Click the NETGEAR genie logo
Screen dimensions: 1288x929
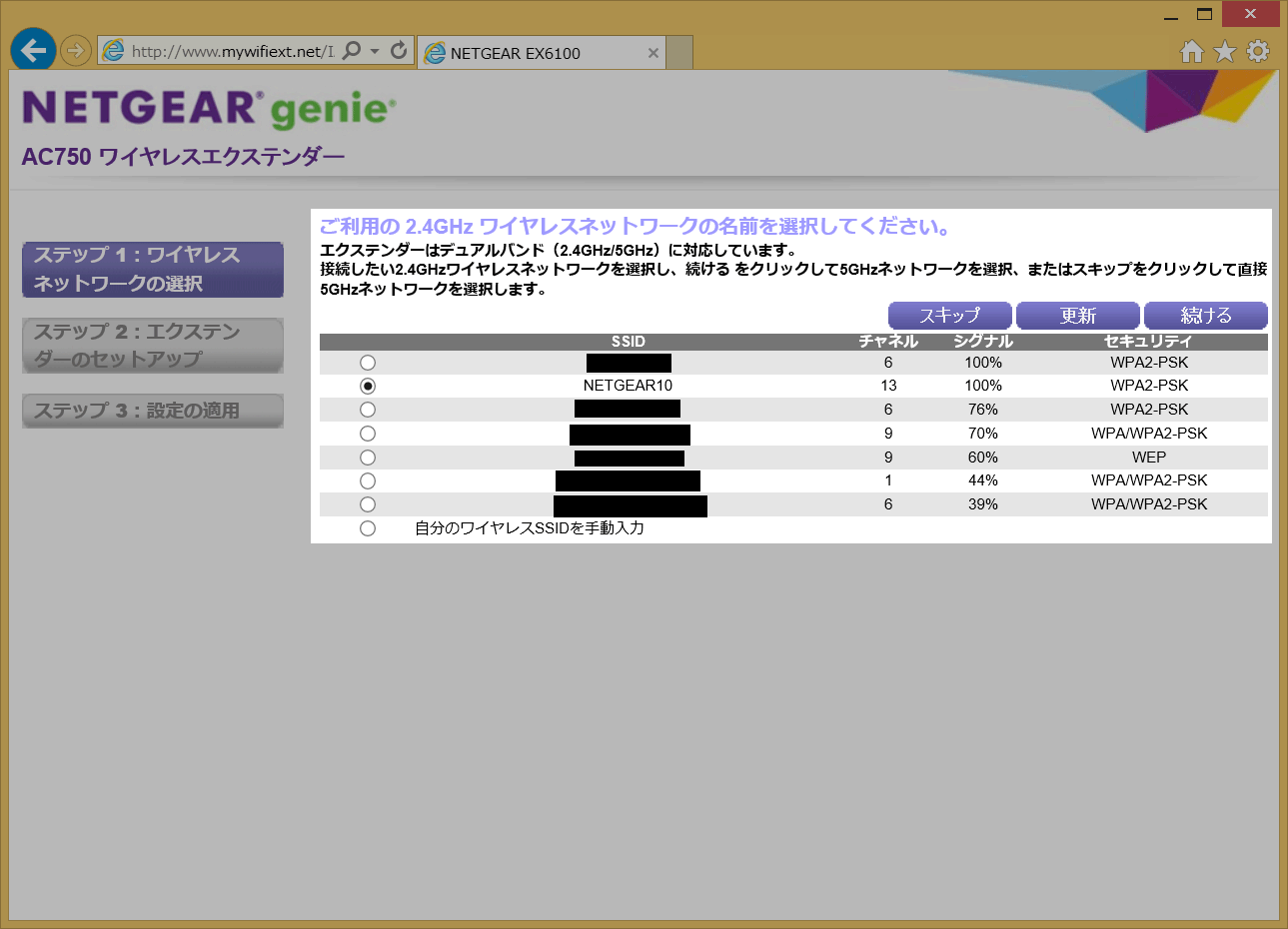click(x=209, y=109)
